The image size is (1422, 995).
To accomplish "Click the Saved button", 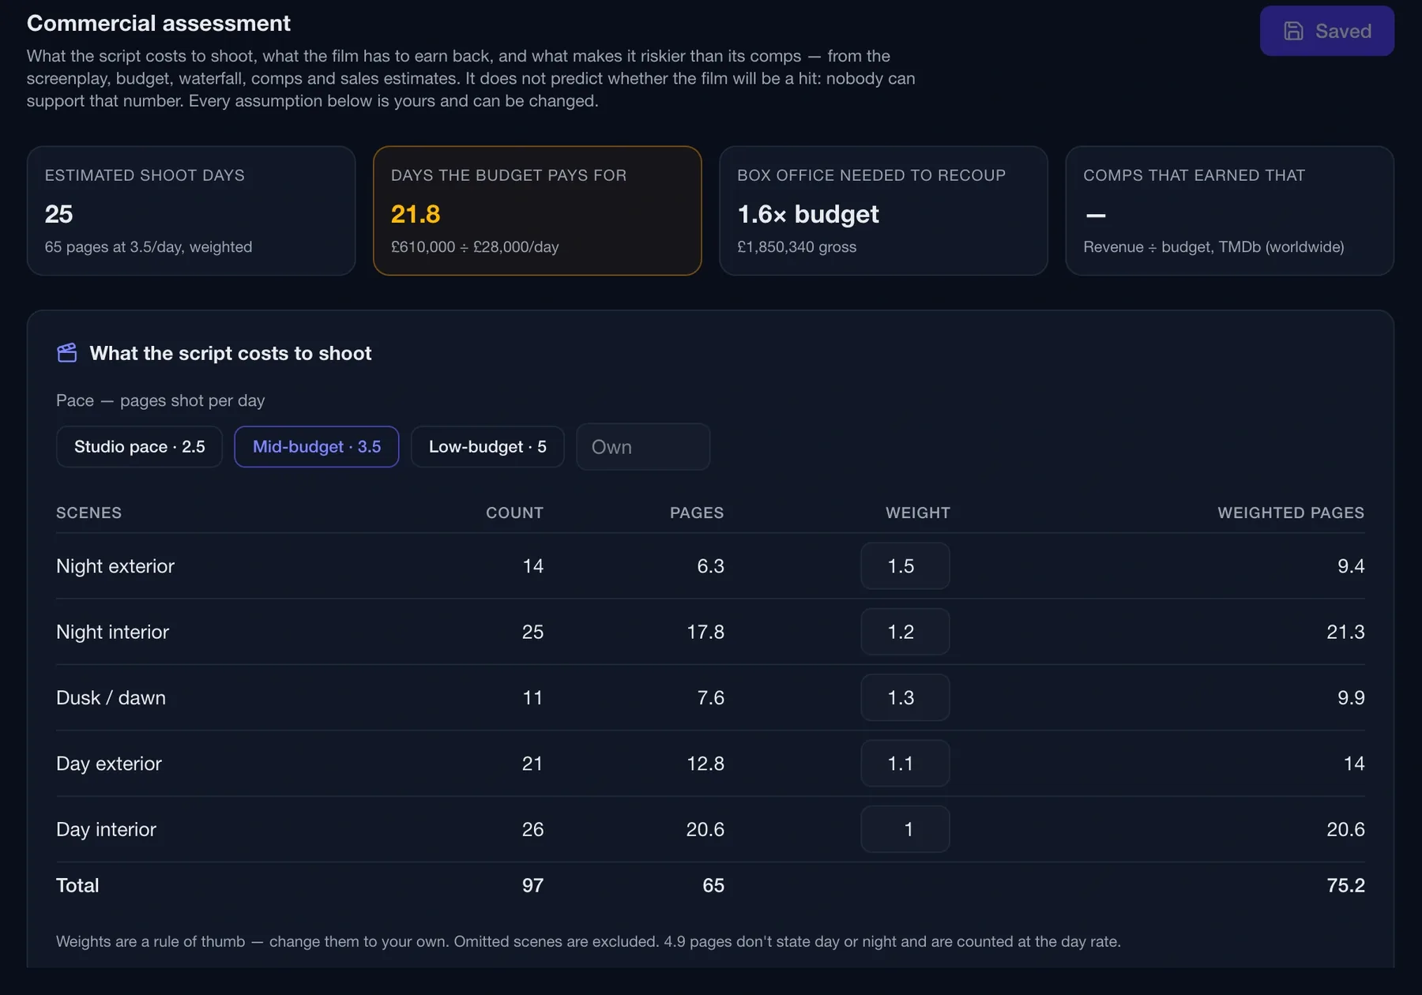I will (x=1326, y=31).
